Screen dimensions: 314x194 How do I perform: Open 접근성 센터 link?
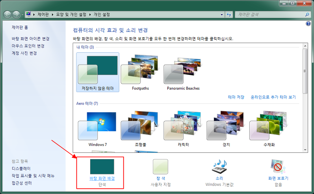22,183
